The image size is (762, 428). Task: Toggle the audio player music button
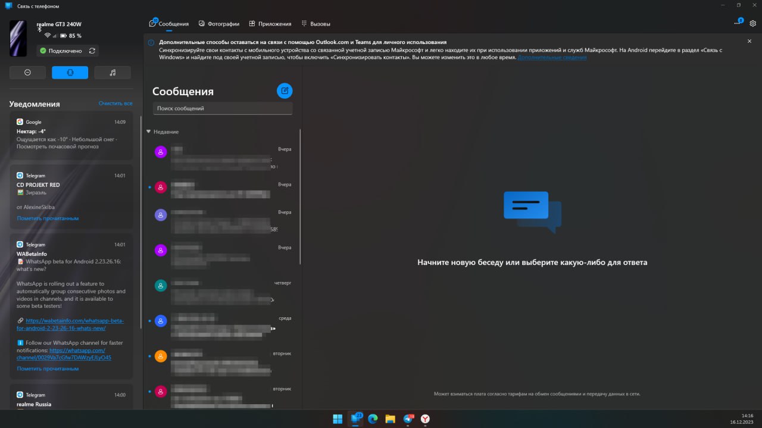pos(113,73)
